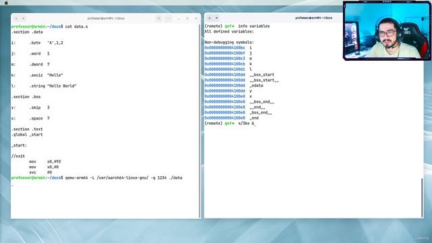This screenshot has height=243, width=432.
Task: Click the presenter webcam overlay
Action: (x=387, y=30)
